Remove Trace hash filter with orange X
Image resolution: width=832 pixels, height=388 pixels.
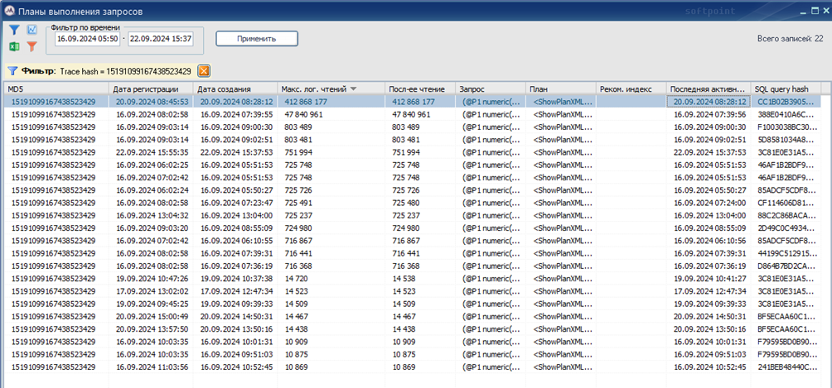pos(203,71)
